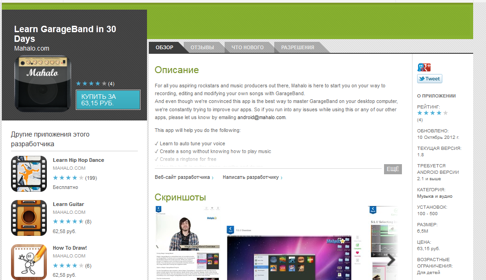486x280 pixels.
Task: Share via the Tweet button
Action: (429, 79)
